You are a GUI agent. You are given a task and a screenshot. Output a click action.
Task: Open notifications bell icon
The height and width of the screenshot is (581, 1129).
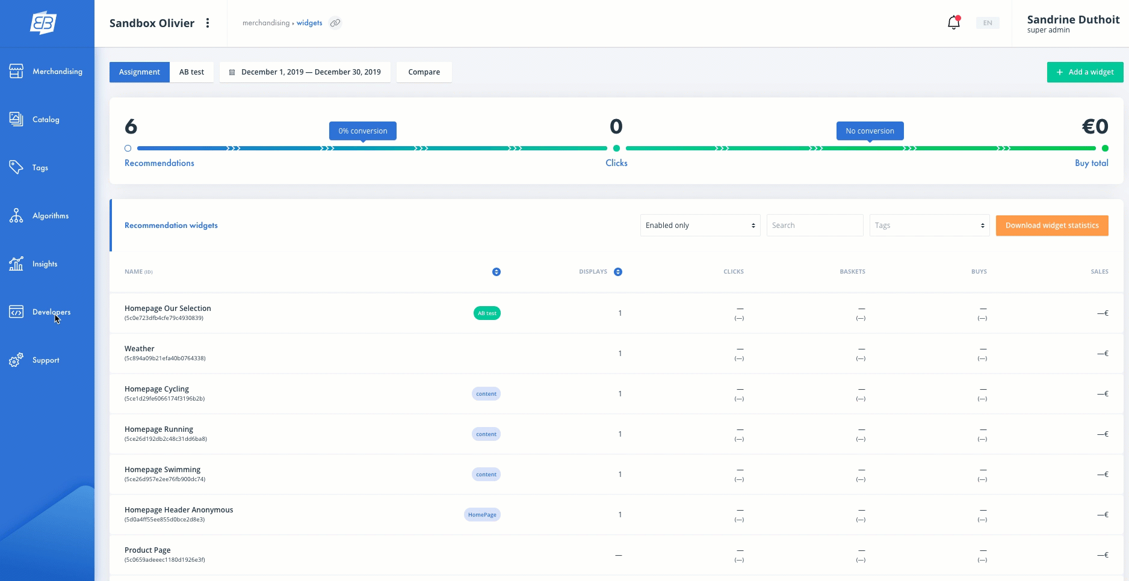953,23
